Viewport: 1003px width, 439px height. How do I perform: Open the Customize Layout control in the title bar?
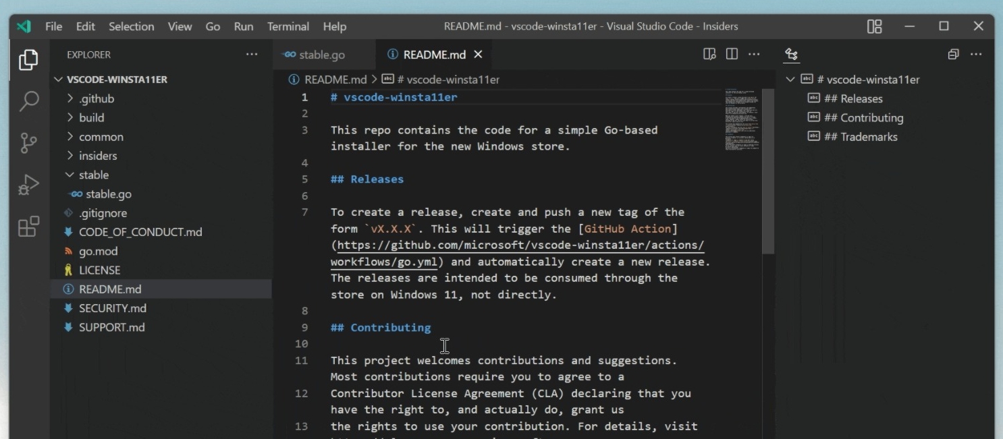click(x=874, y=26)
